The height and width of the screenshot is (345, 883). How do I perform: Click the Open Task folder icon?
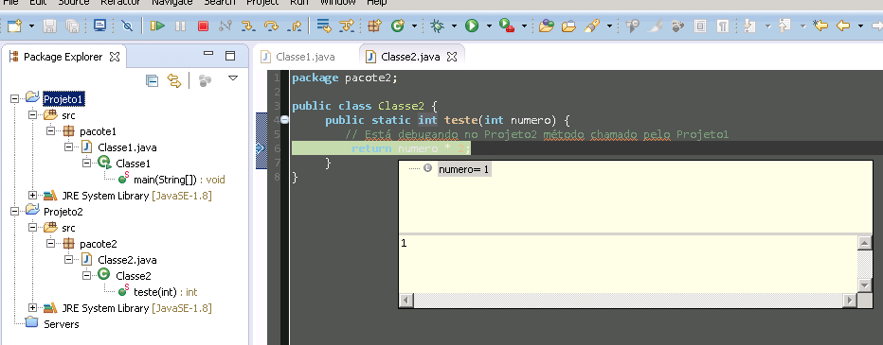tap(568, 26)
